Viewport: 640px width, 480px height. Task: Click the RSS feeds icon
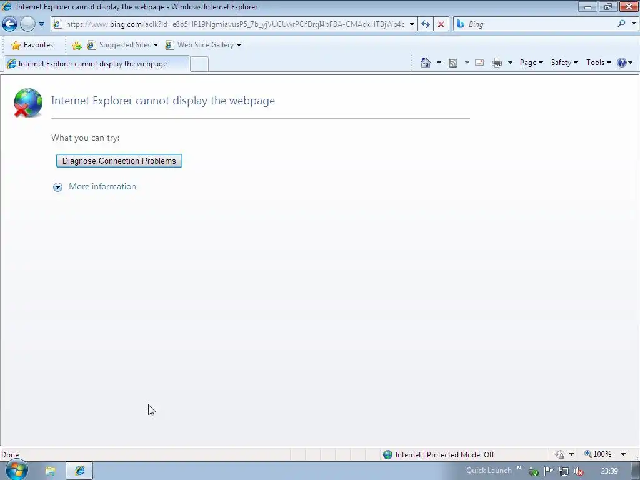(x=453, y=63)
